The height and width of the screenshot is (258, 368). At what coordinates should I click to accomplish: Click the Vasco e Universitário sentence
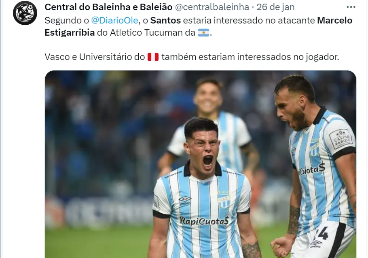point(192,57)
